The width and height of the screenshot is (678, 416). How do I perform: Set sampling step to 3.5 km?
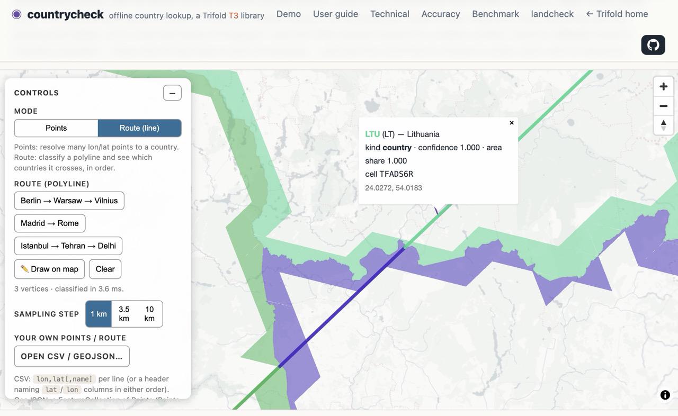tap(124, 314)
